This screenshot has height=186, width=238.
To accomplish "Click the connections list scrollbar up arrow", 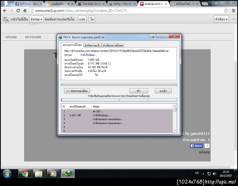I will [175, 106].
